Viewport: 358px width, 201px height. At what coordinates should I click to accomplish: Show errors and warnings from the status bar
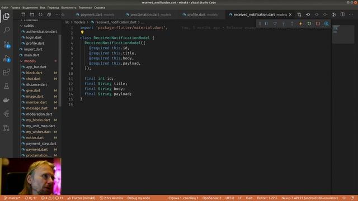point(52,198)
